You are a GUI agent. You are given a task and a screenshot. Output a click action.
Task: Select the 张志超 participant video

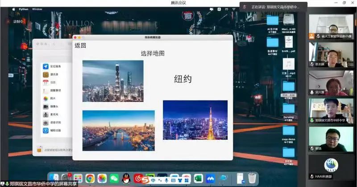331,55
